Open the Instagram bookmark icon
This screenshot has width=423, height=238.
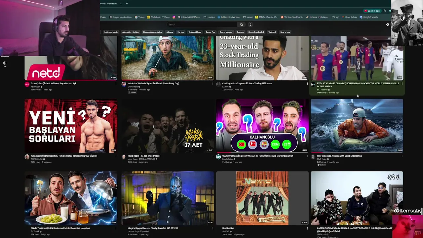173,17
